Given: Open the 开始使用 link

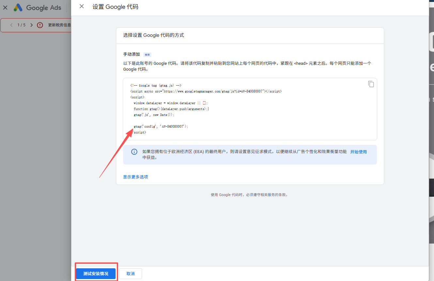Looking at the screenshot, I should [358, 152].
